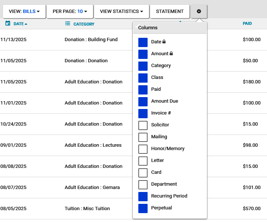Select the Invoice # column menu entry
The image size is (267, 222).
[x=161, y=113]
